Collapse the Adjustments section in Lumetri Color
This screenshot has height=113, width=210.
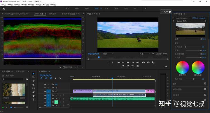[x=174, y=43]
